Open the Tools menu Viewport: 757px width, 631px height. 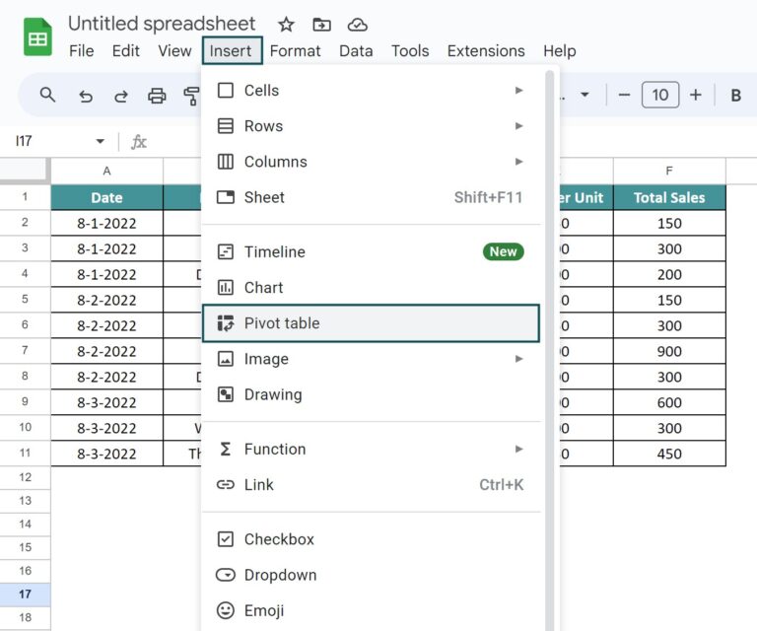point(410,50)
